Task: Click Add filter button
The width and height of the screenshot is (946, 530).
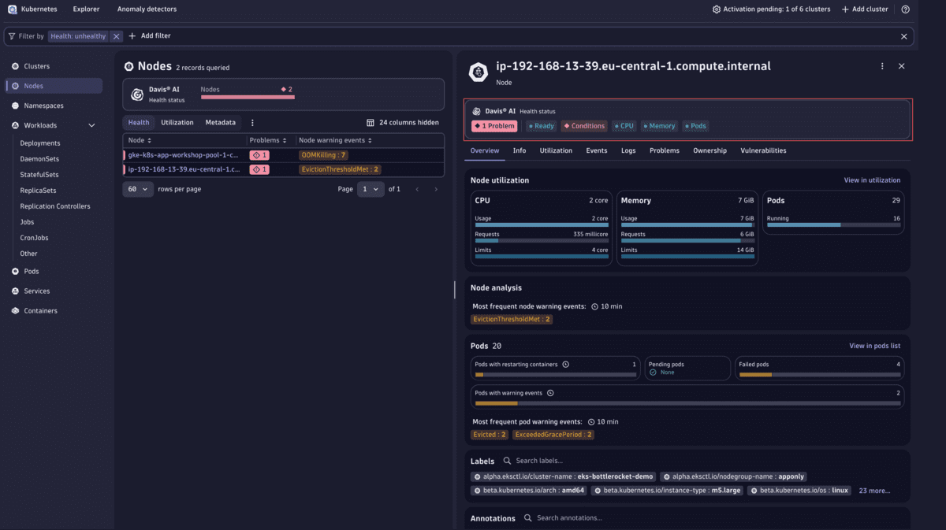Action: click(x=149, y=36)
